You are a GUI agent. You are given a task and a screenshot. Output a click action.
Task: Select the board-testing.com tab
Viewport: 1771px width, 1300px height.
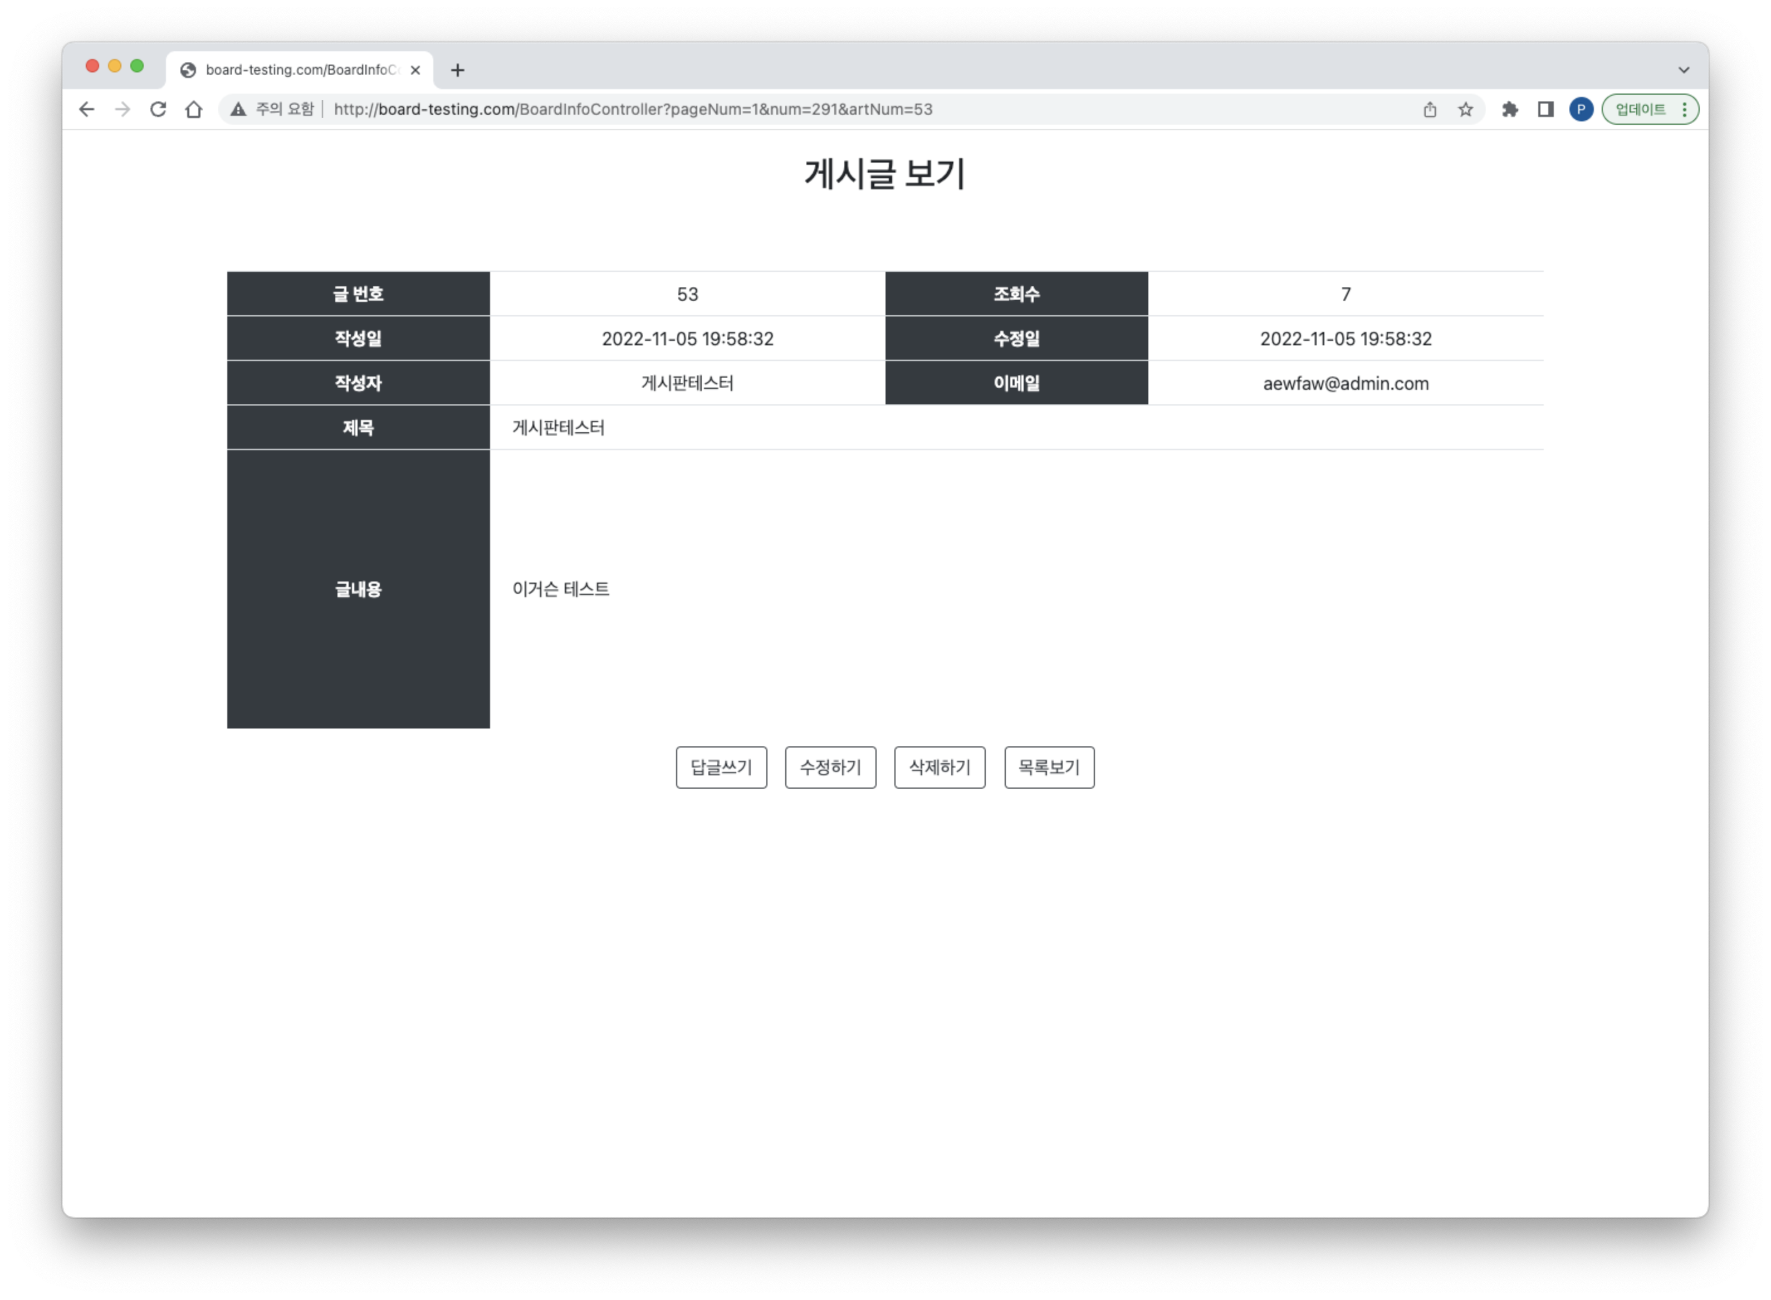[x=300, y=70]
